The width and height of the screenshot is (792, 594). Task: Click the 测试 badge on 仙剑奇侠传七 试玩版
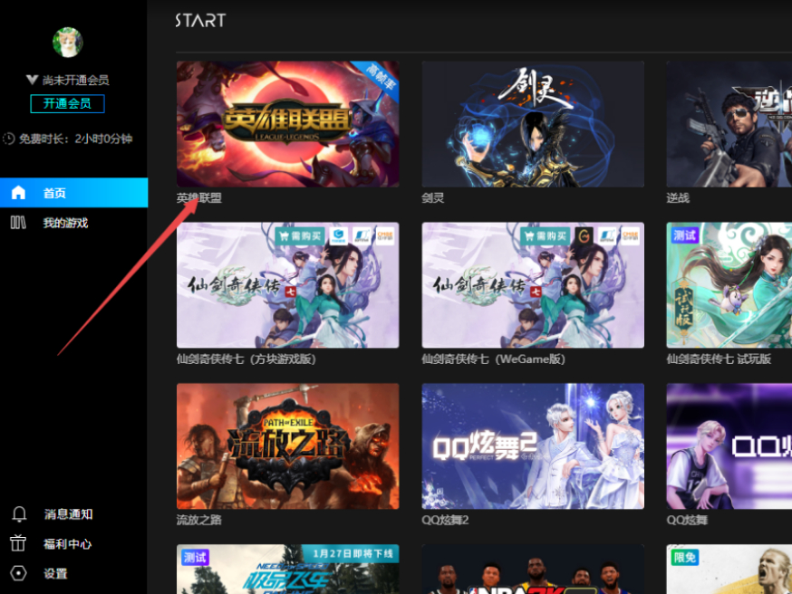(x=684, y=235)
